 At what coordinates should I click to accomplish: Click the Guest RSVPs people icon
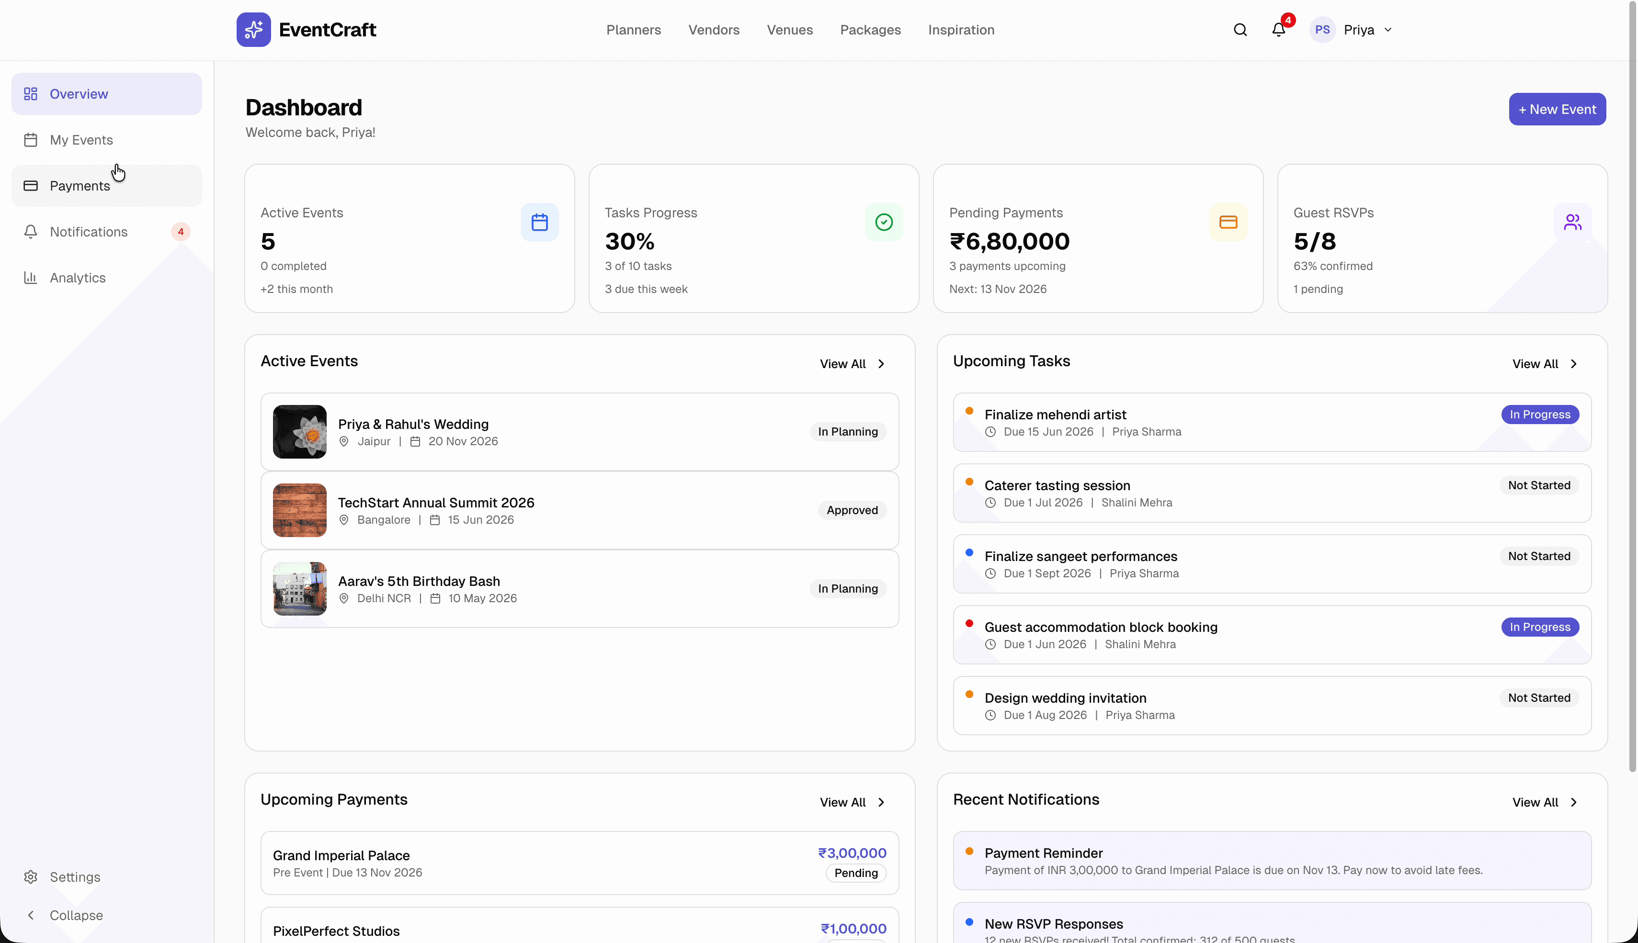(1572, 222)
